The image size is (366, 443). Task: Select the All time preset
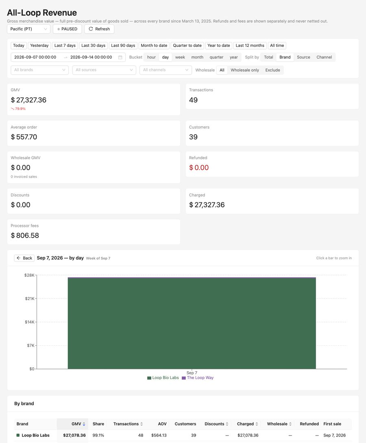[277, 46]
